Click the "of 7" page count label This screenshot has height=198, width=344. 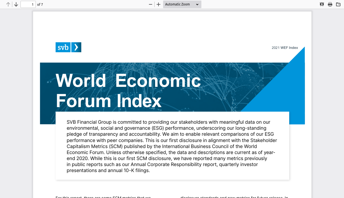40,4
